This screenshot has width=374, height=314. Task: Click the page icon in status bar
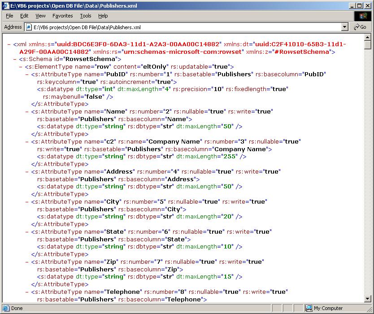click(6, 308)
